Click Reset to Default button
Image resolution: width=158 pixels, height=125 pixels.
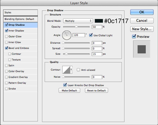pos(97,90)
